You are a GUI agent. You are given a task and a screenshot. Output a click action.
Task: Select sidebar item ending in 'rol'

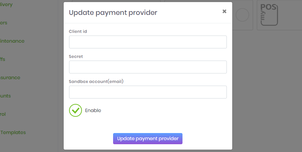tap(3, 114)
